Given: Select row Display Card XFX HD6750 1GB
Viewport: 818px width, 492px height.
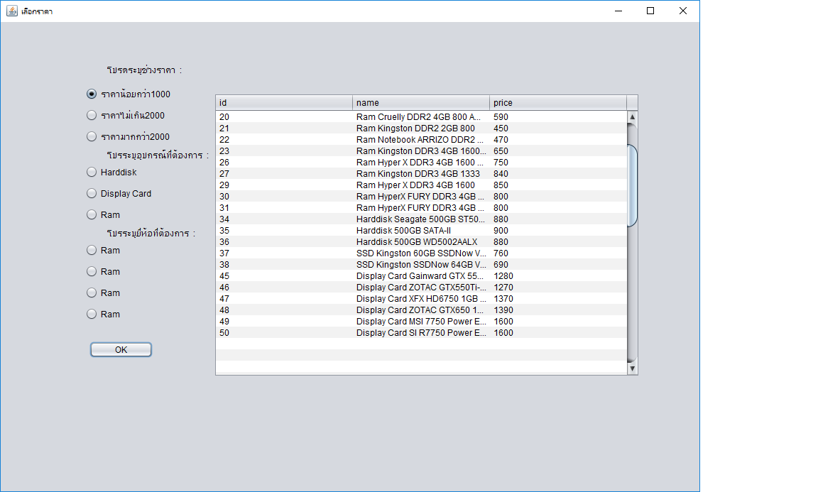Looking at the screenshot, I should pos(421,299).
